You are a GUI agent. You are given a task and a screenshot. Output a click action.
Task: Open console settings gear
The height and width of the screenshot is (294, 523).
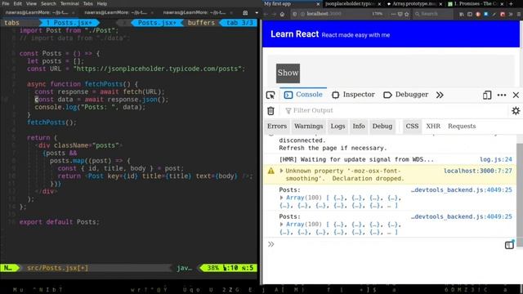coord(516,111)
